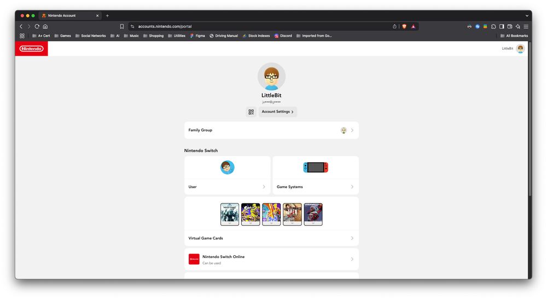Open the Stock Indexes bookmark
The image size is (547, 299).
(x=257, y=36)
